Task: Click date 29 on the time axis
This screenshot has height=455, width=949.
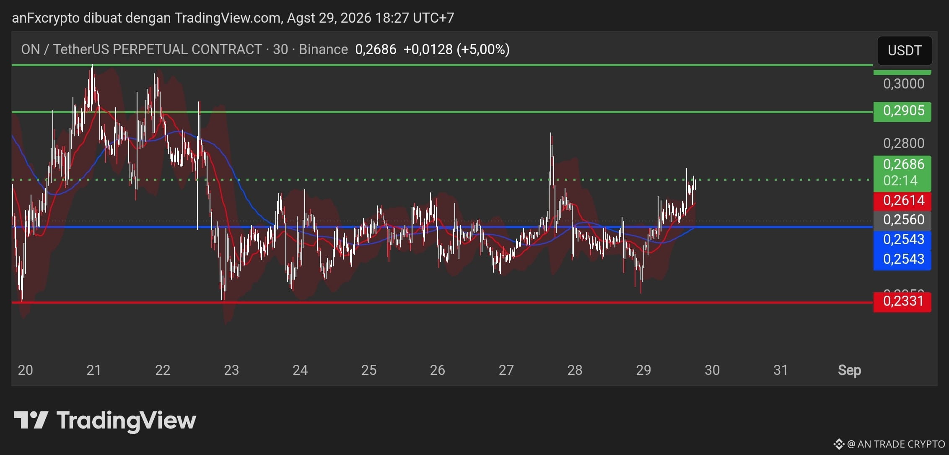Action: pyautogui.click(x=643, y=370)
